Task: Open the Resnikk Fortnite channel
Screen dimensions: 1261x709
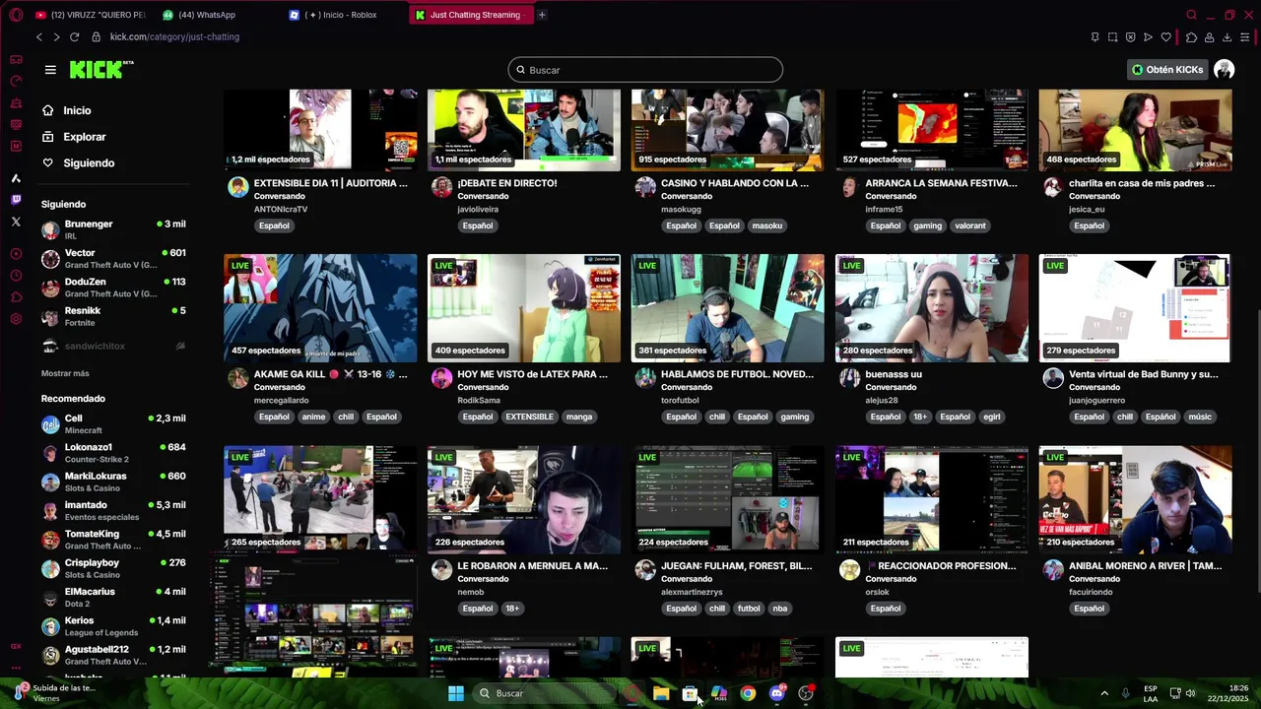Action: (113, 316)
